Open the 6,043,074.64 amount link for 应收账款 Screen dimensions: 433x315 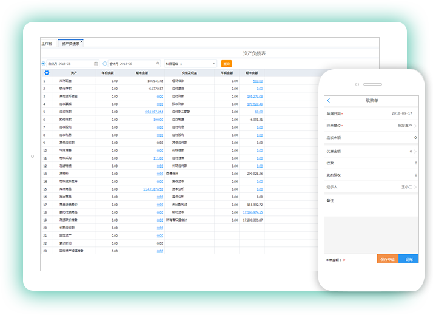pyautogui.click(x=153, y=112)
